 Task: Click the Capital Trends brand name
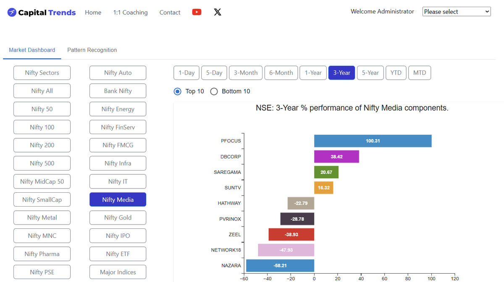coord(47,13)
